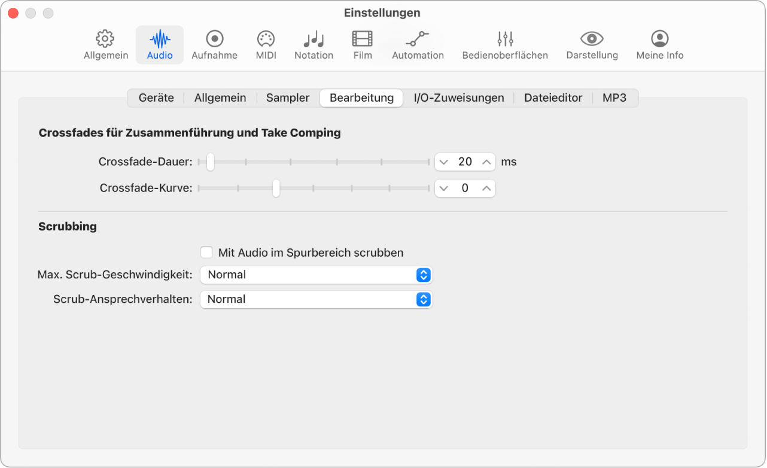The height and width of the screenshot is (468, 767).
Task: Click the Crossfade-Dauer value field
Action: pos(465,162)
